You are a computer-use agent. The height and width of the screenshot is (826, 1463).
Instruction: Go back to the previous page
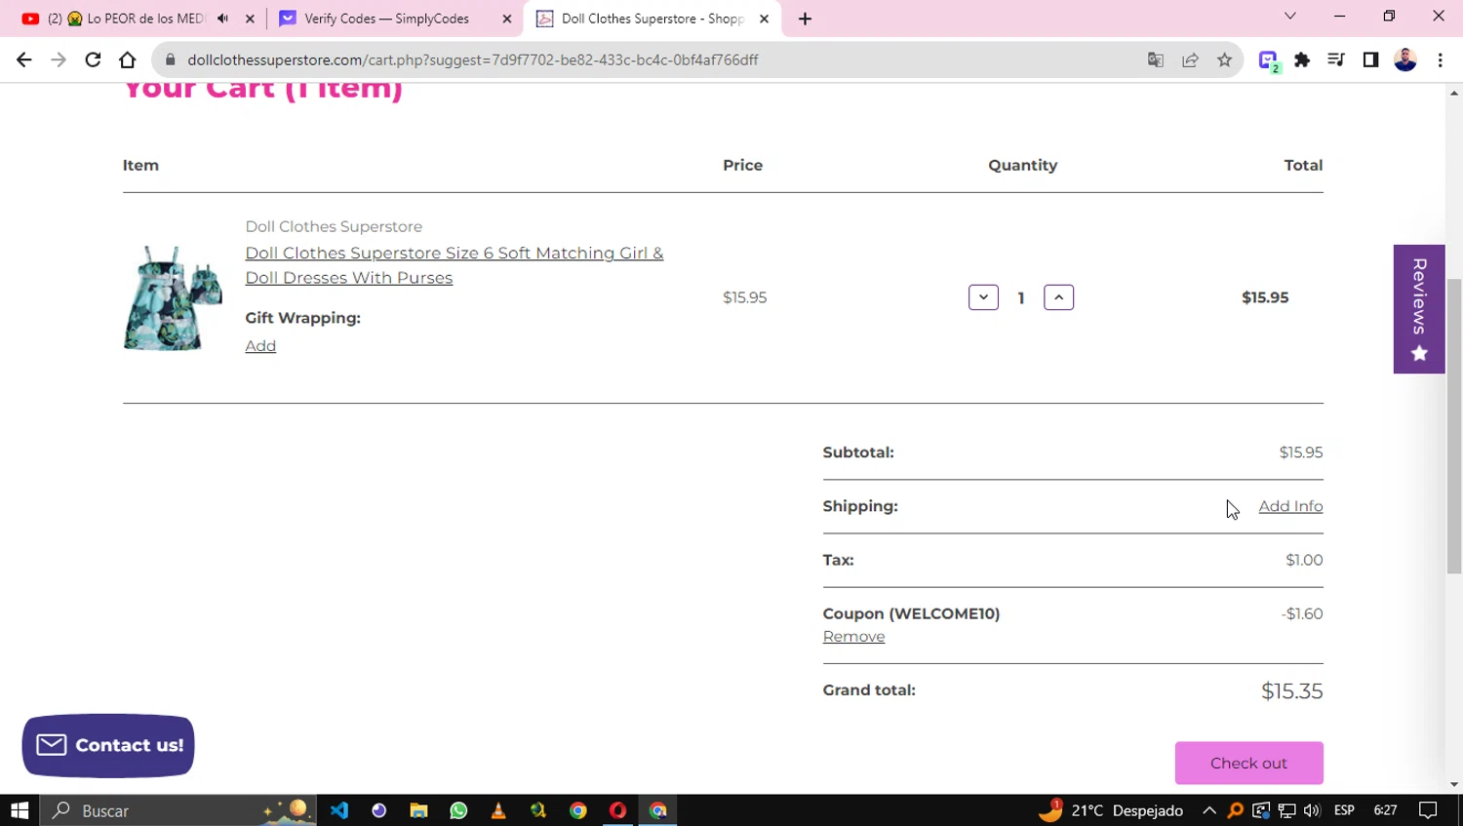24,59
